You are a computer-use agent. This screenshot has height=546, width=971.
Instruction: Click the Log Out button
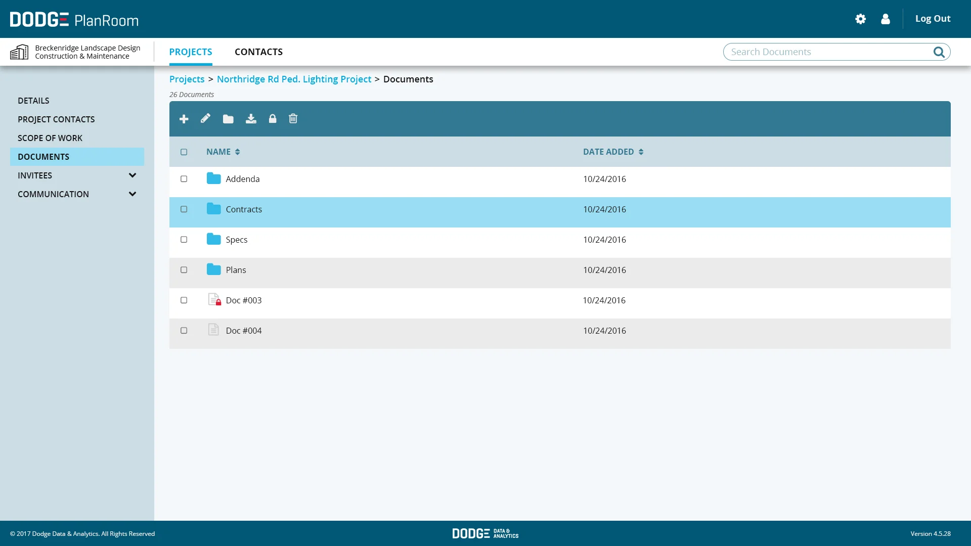[933, 19]
